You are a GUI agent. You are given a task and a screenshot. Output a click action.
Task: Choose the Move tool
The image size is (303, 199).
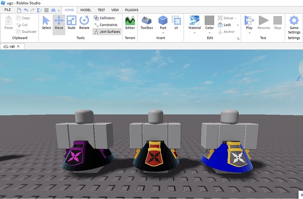(x=59, y=24)
